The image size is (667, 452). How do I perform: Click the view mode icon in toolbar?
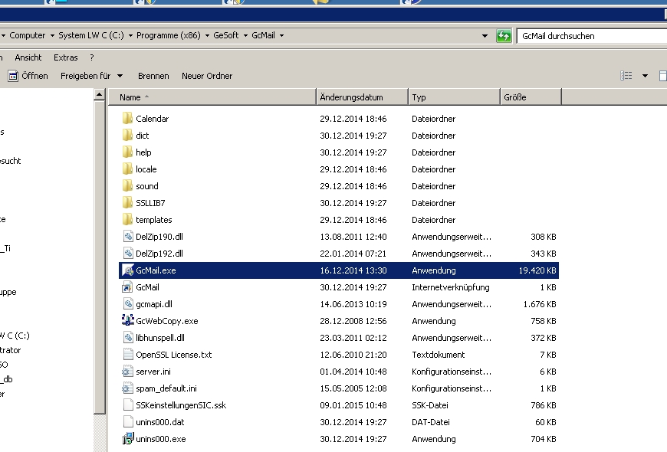(x=626, y=76)
